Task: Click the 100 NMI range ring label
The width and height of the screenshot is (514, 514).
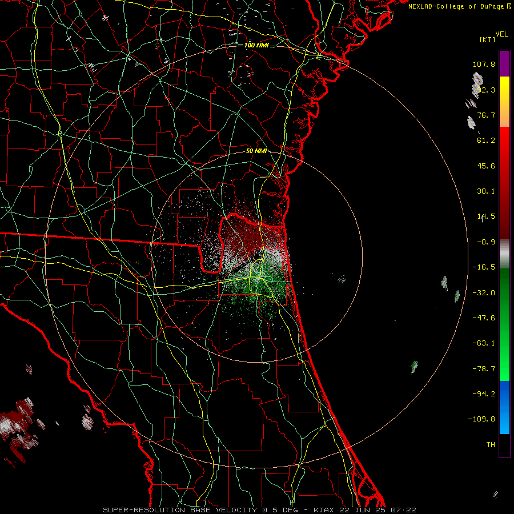Action: pos(256,45)
